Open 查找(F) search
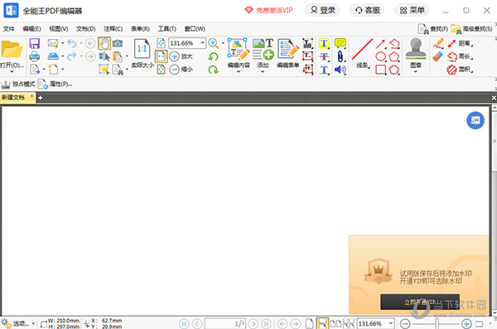The image size is (497, 329). [x=433, y=29]
